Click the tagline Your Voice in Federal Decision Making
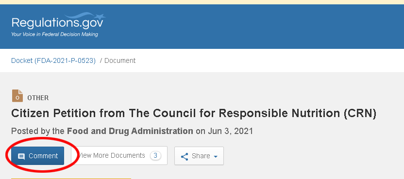The width and height of the screenshot is (404, 179). (x=54, y=34)
